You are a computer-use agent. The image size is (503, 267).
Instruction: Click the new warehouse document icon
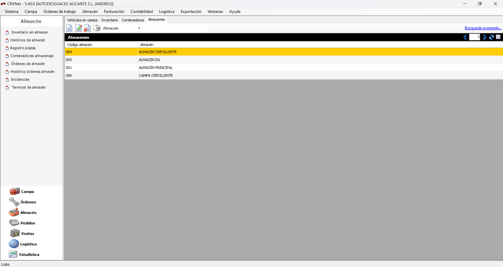pos(69,28)
